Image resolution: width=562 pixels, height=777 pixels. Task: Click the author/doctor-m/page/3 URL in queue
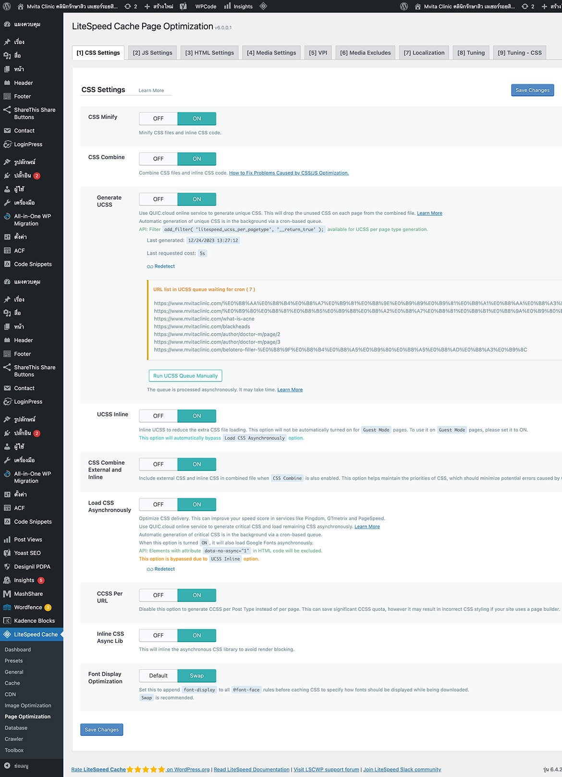217,342
